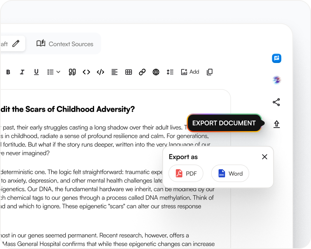
Task: Click the Add image button
Action: pyautogui.click(x=190, y=72)
